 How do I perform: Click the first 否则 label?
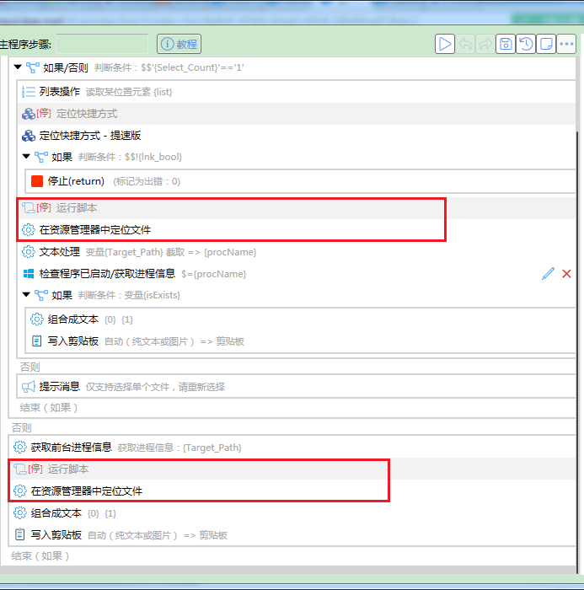(x=30, y=367)
